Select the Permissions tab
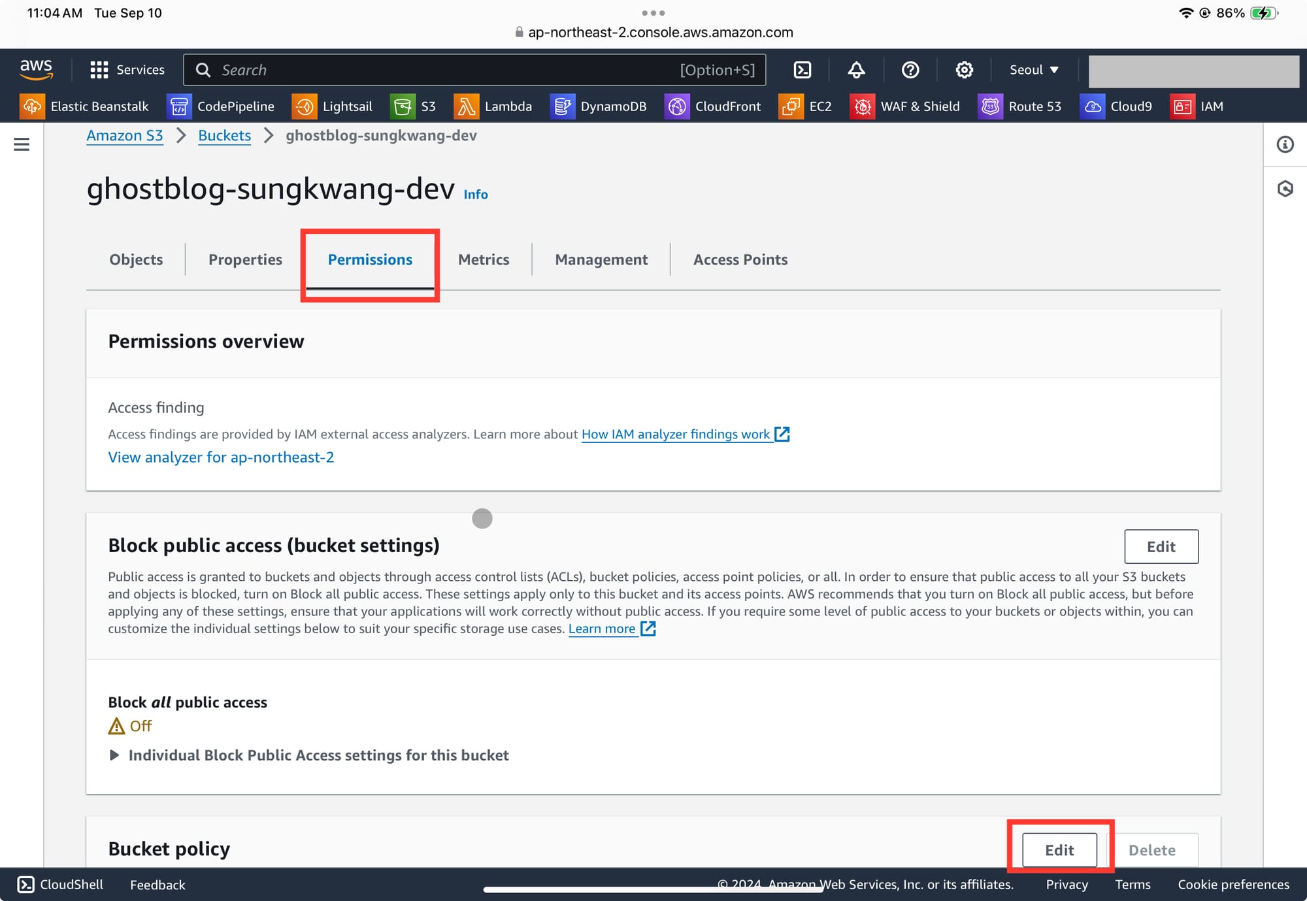Screen dimensions: 1307x901 click(x=370, y=259)
